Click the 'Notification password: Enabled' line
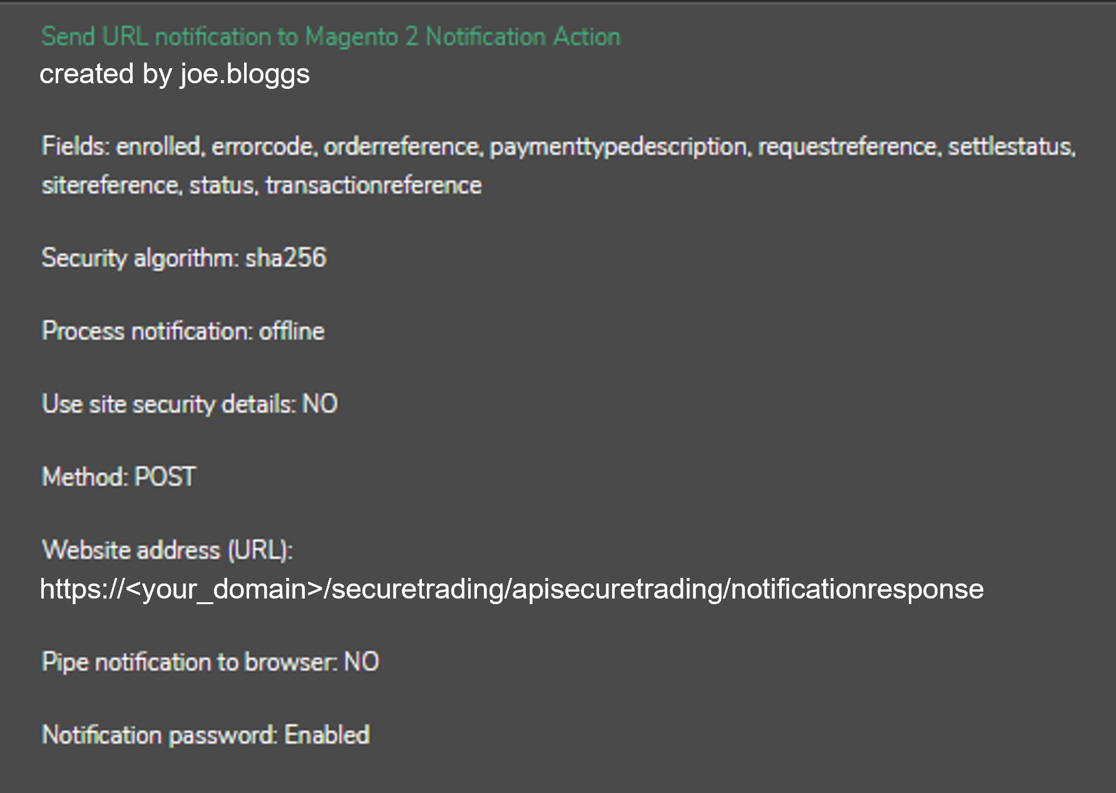 (x=205, y=735)
